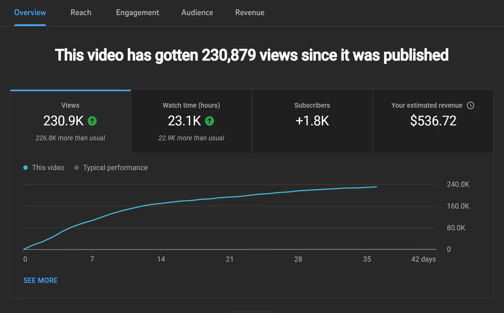The height and width of the screenshot is (313, 504).
Task: Click the green up arrow beside 230.9K views
Action: pyautogui.click(x=92, y=121)
